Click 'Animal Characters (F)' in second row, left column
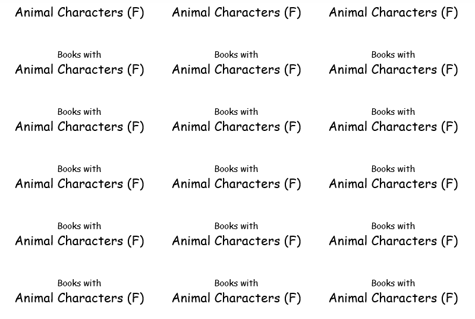 pos(79,70)
